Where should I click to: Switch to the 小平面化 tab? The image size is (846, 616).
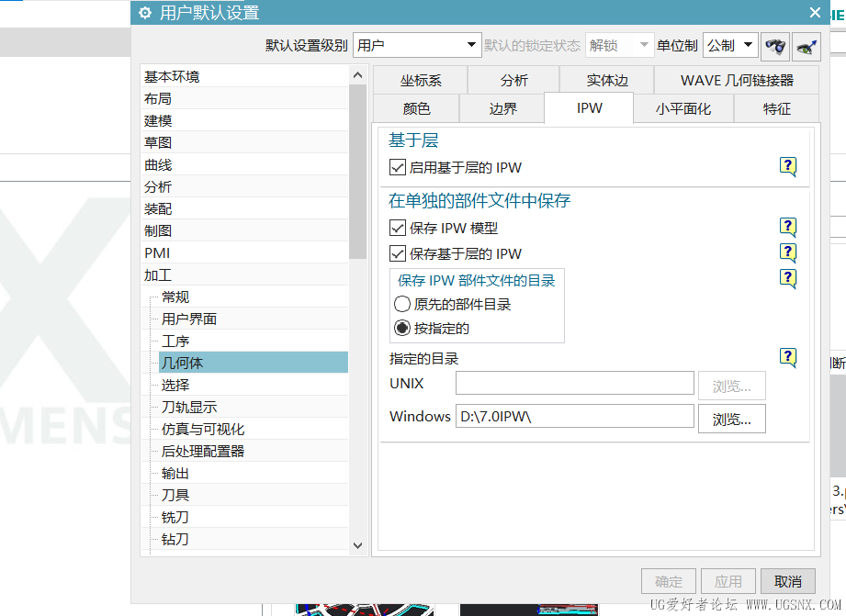683,108
